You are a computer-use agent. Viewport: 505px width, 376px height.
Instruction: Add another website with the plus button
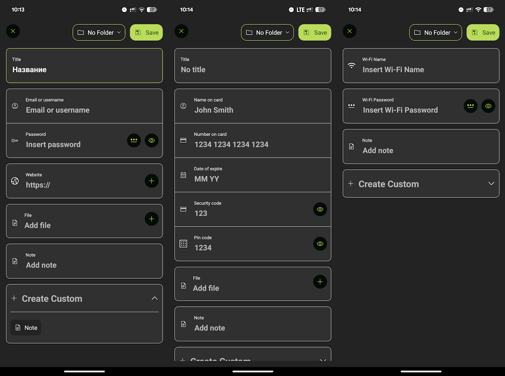point(151,181)
